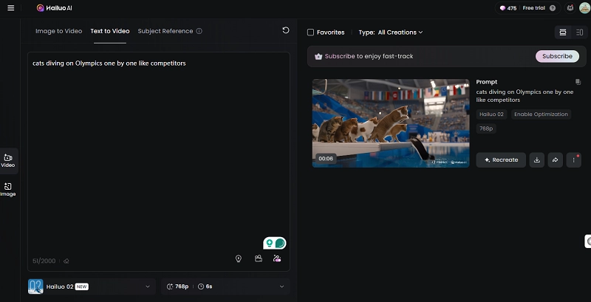Switch to side panel view layout
591x302 pixels.
[580, 32]
